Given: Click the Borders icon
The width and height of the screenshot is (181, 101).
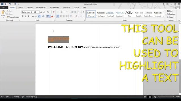Looking at the screenshot, I should 81,16.
